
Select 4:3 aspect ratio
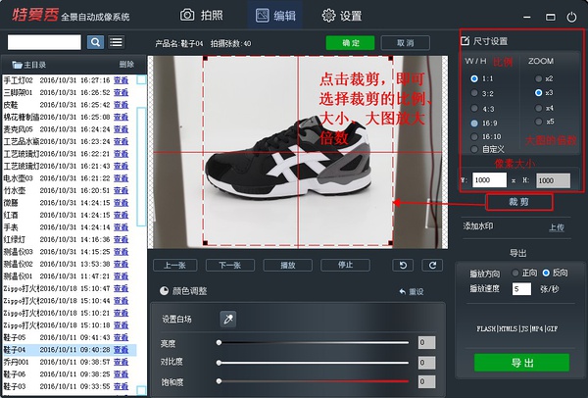[474, 108]
